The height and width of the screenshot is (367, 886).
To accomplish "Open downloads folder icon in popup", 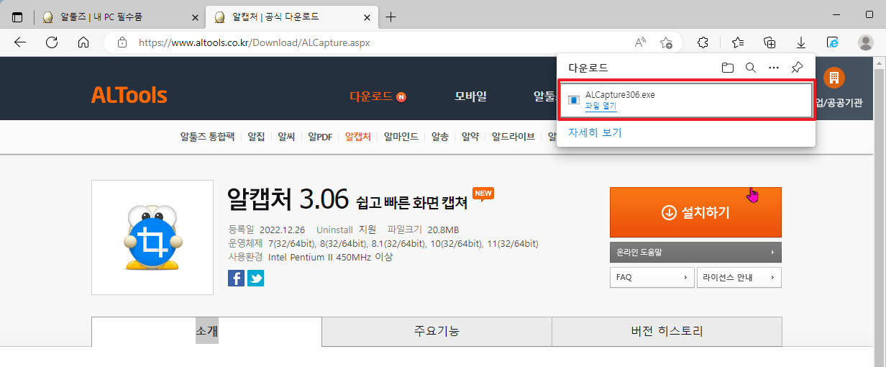I will tap(728, 68).
